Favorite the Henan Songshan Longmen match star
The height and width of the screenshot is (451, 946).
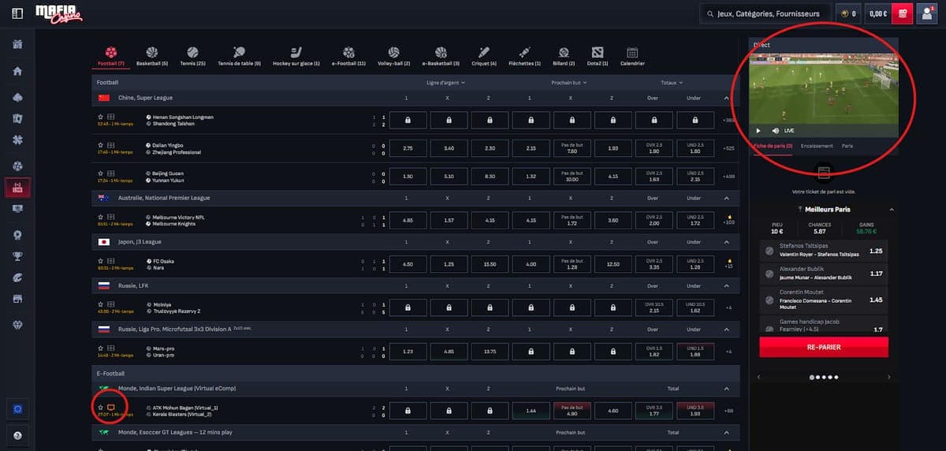pos(101,116)
